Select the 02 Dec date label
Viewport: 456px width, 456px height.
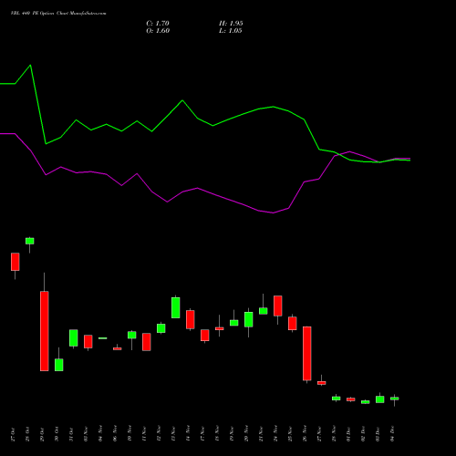363,434
